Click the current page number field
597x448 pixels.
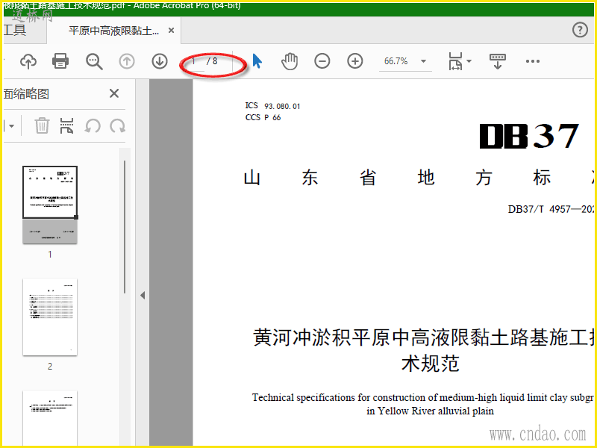click(x=196, y=61)
